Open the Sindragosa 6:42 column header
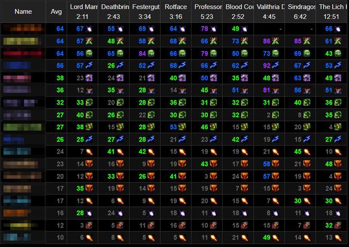Screen dimensions: 349x247 click(x=300, y=12)
